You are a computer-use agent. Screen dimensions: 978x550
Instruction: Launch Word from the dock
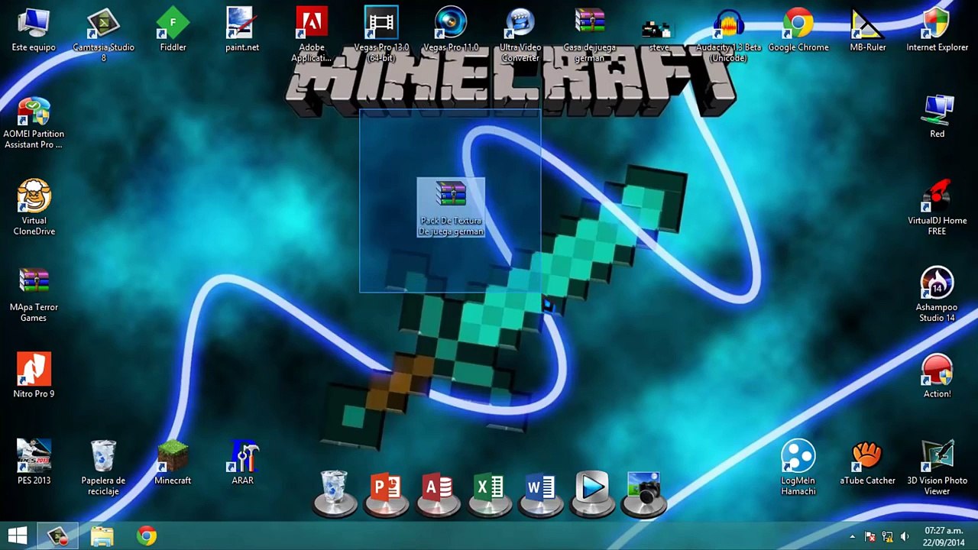coord(541,493)
